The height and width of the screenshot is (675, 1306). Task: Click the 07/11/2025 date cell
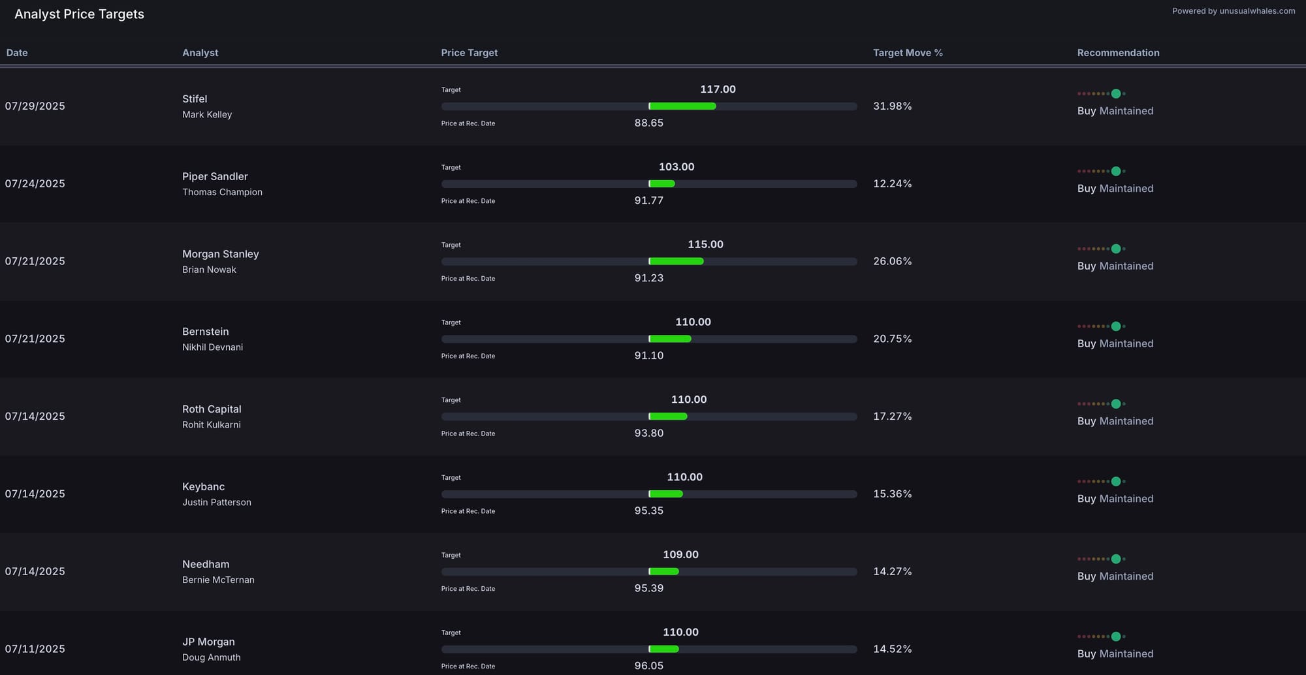point(35,649)
